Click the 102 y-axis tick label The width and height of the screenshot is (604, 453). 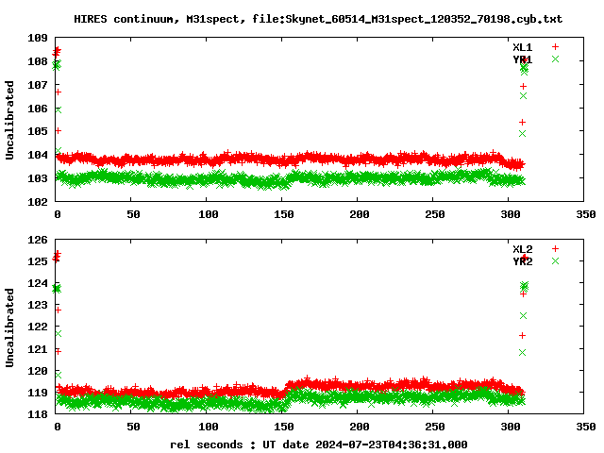click(38, 202)
